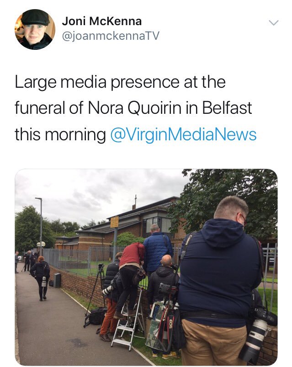The height and width of the screenshot is (367, 292).
Task: Click the woman walking on the footpath
Action: pos(41,278)
